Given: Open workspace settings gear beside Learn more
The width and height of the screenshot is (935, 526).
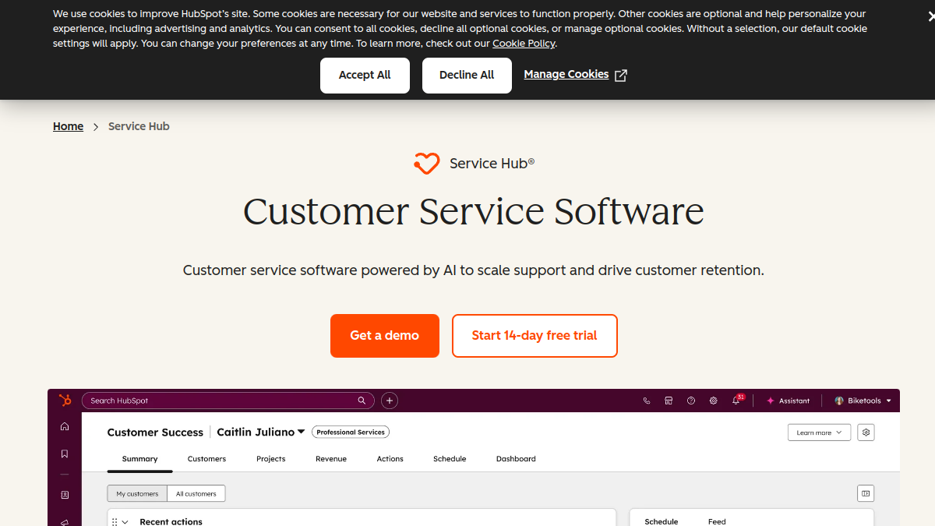Looking at the screenshot, I should point(866,432).
